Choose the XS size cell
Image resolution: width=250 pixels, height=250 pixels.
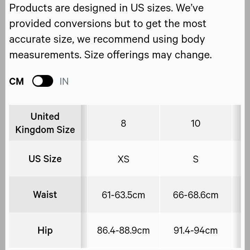[123, 159]
